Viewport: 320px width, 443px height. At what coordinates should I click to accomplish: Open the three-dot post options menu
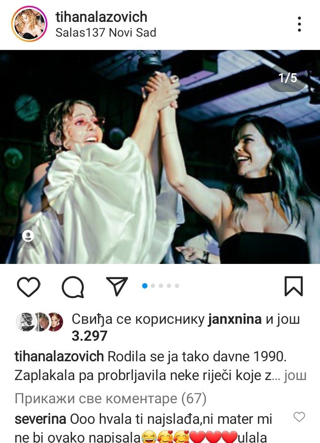pos(299,24)
